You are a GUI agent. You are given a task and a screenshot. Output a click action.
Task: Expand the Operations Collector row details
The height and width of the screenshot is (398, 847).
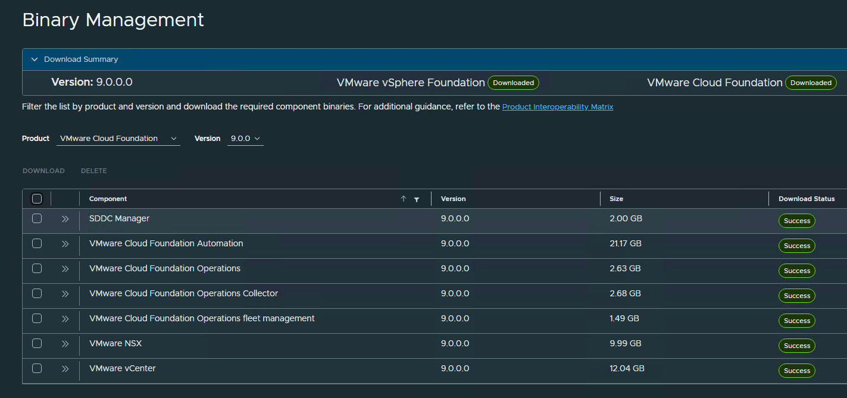[x=65, y=294]
